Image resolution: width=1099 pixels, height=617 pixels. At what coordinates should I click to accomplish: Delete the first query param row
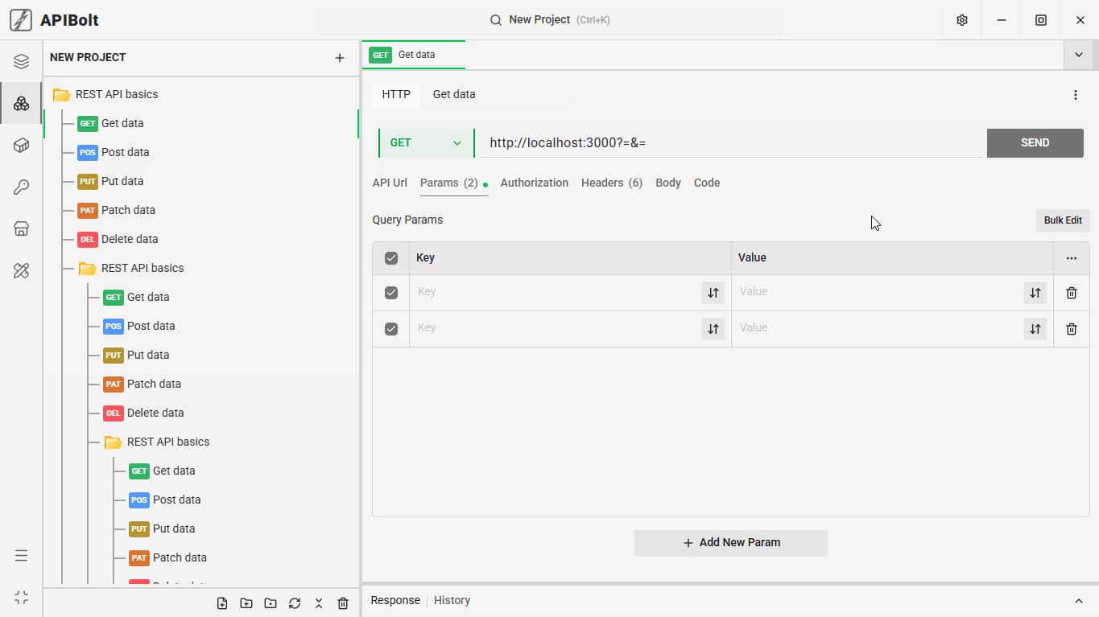[1071, 293]
